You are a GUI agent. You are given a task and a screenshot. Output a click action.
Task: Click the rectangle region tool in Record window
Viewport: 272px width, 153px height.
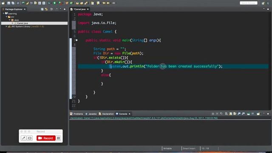[x=30, y=138]
